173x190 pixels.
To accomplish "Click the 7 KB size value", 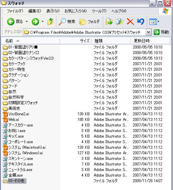I will point(86,164).
